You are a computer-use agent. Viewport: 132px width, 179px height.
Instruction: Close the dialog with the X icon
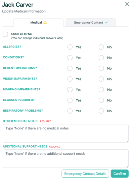pyautogui.click(x=127, y=4)
